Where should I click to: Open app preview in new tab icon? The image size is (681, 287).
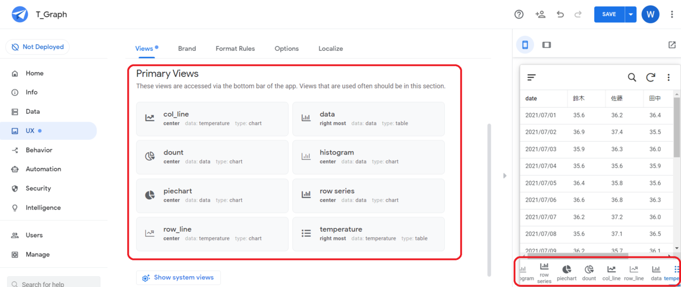tap(672, 45)
